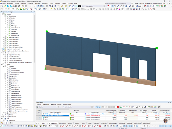Screen dimensions: 172x129
Task: Click the keyword search input field
Action: [118, 4]
